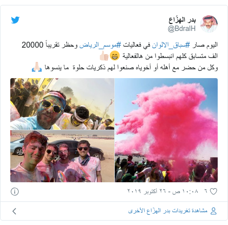Viewport: 228px width, 225px height.
Task: Click the grinning face emoji in tweet
Action: 115,56
